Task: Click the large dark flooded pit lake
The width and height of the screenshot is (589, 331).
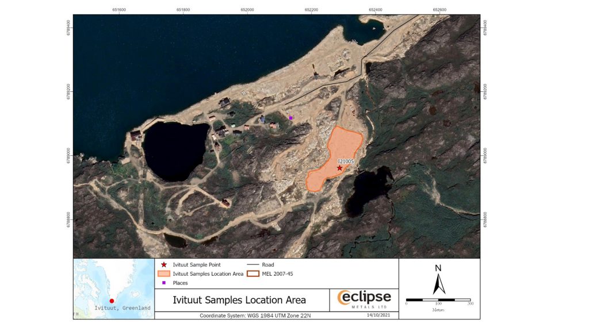Action: coord(175,150)
